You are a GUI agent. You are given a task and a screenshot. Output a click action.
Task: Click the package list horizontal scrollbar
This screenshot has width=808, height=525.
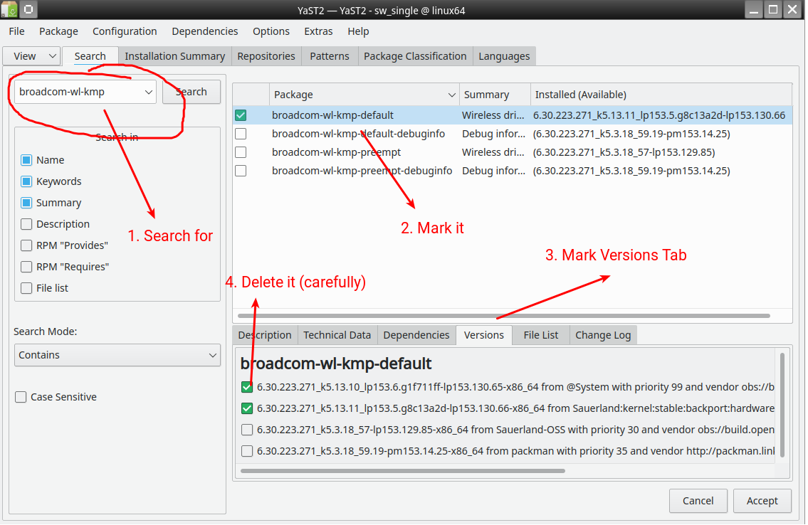pos(504,316)
